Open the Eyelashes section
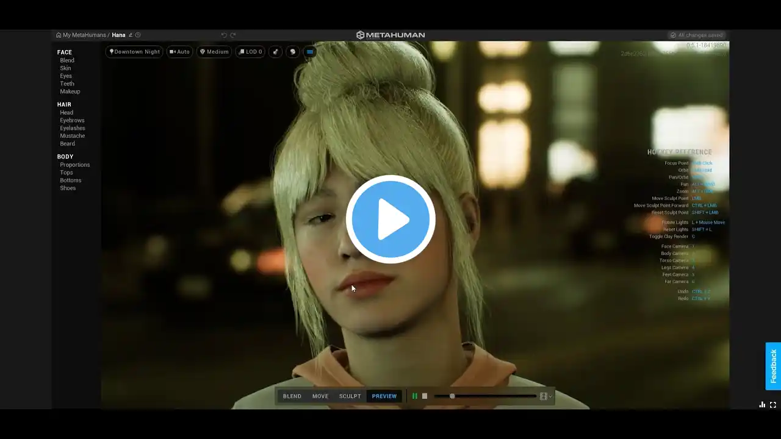Screen dimensions: 781x439 click(x=73, y=128)
